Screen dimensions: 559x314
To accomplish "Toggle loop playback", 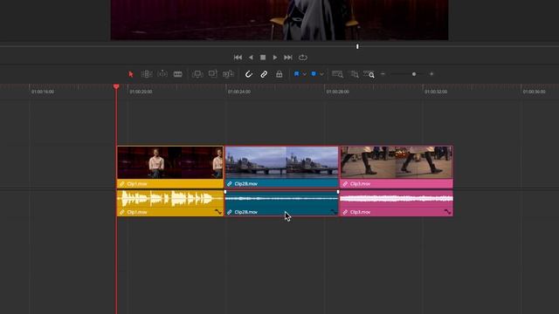I will [x=303, y=58].
